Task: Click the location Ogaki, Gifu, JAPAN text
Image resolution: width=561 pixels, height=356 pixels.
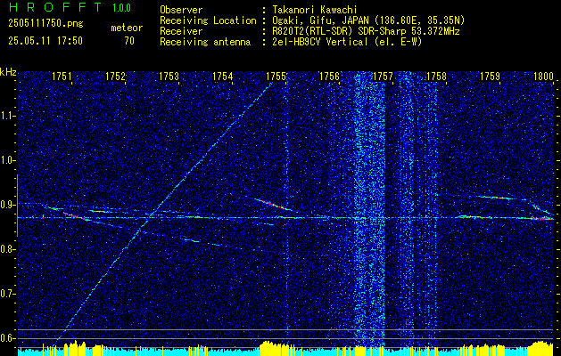Action: [368, 20]
